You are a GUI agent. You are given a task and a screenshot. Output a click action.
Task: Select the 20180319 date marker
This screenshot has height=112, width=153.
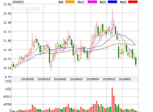[x=44, y=79]
